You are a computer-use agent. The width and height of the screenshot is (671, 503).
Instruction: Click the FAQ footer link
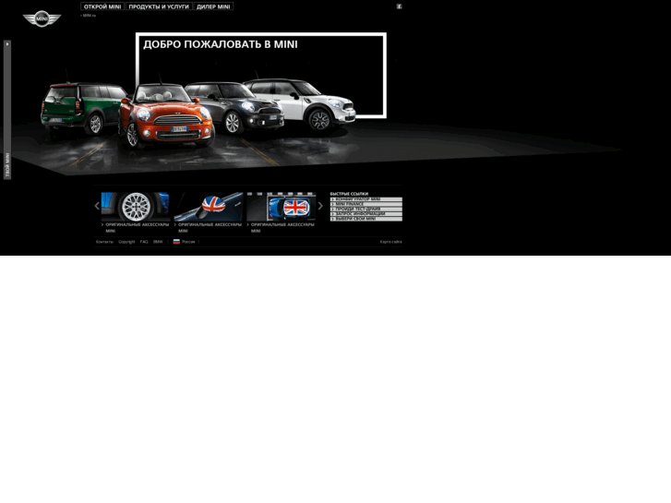(x=144, y=242)
